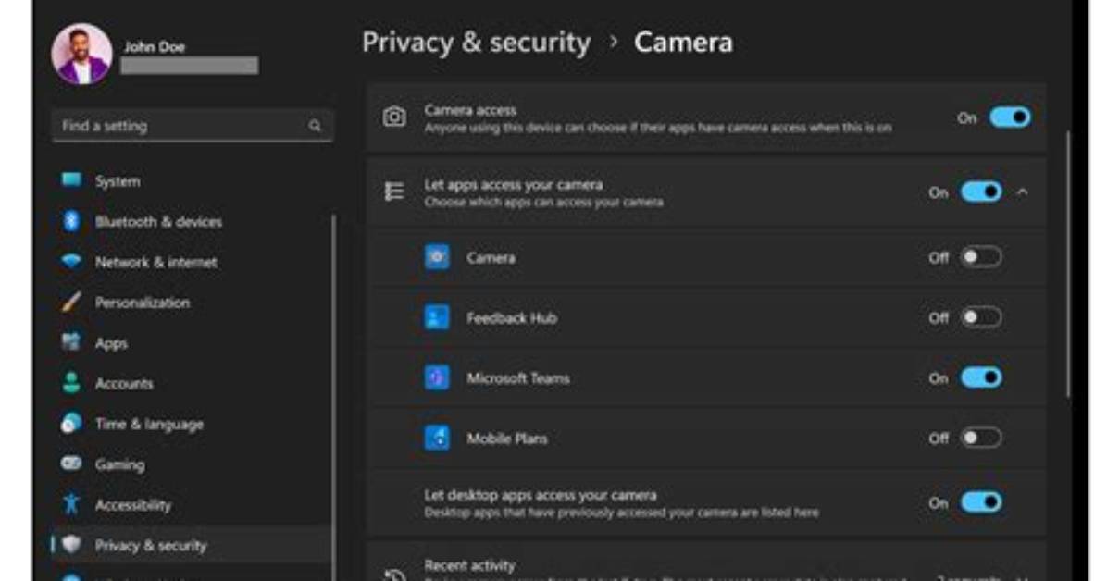Click the app list icon beside Let apps access
1107x581 pixels.
coord(394,192)
